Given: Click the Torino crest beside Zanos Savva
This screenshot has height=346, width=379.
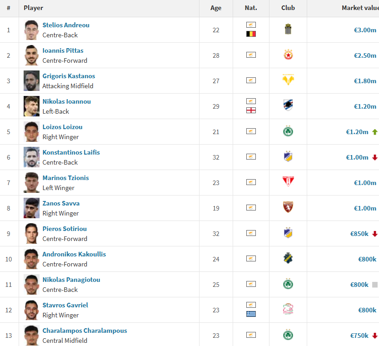Looking at the screenshot, I should pyautogui.click(x=288, y=207).
